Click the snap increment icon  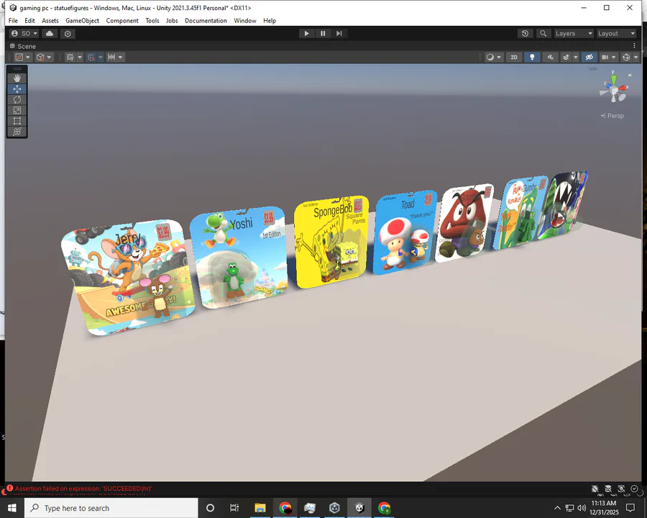111,57
